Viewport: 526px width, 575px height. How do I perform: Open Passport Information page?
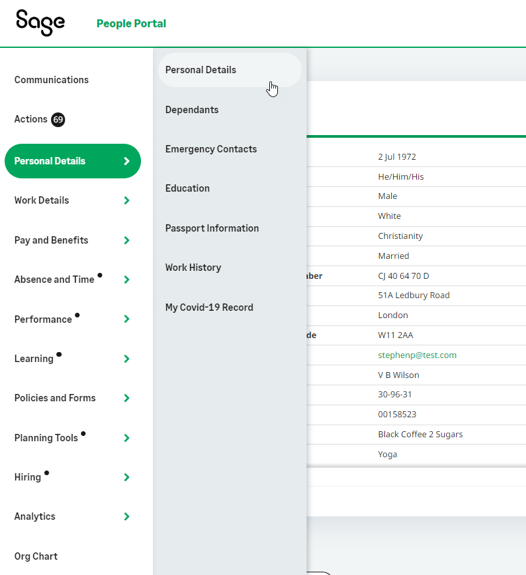pyautogui.click(x=212, y=228)
